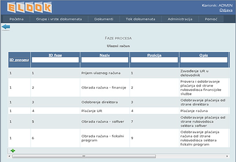Sort table by ID faze header
Viewport: 236px width, 162px height.
pos(55,55)
